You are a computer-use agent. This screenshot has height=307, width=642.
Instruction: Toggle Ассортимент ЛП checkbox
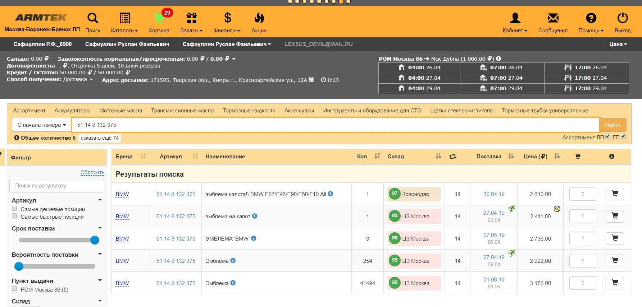(x=608, y=136)
